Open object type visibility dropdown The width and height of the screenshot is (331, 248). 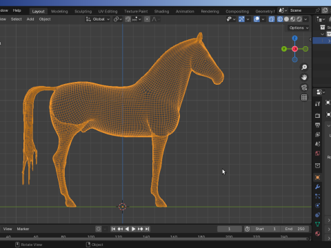click(231, 19)
